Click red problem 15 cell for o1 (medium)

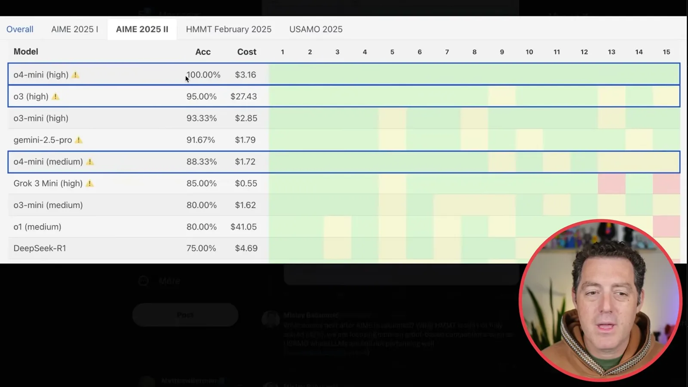(666, 227)
